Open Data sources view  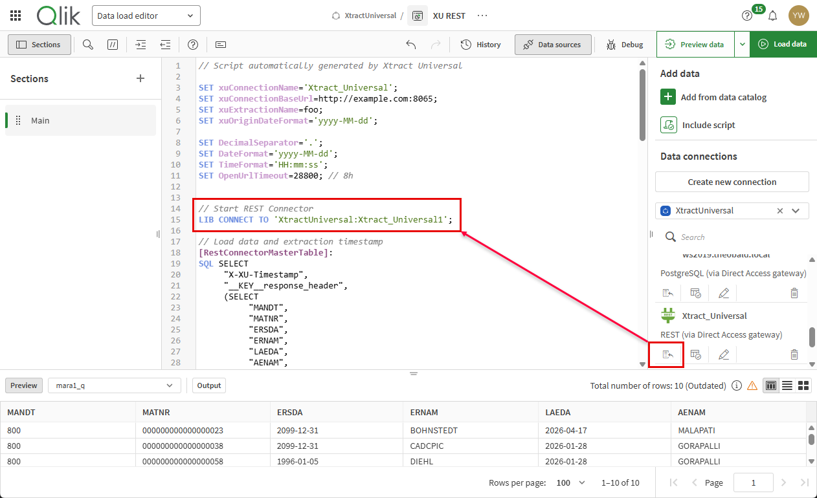tap(553, 44)
